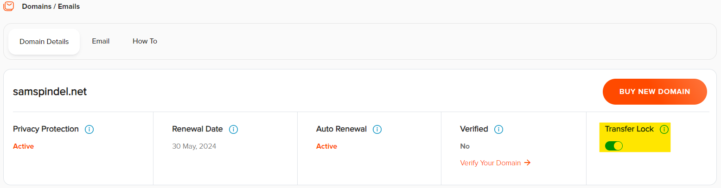Select the samspindel.net domain name
The width and height of the screenshot is (721, 188).
point(50,92)
